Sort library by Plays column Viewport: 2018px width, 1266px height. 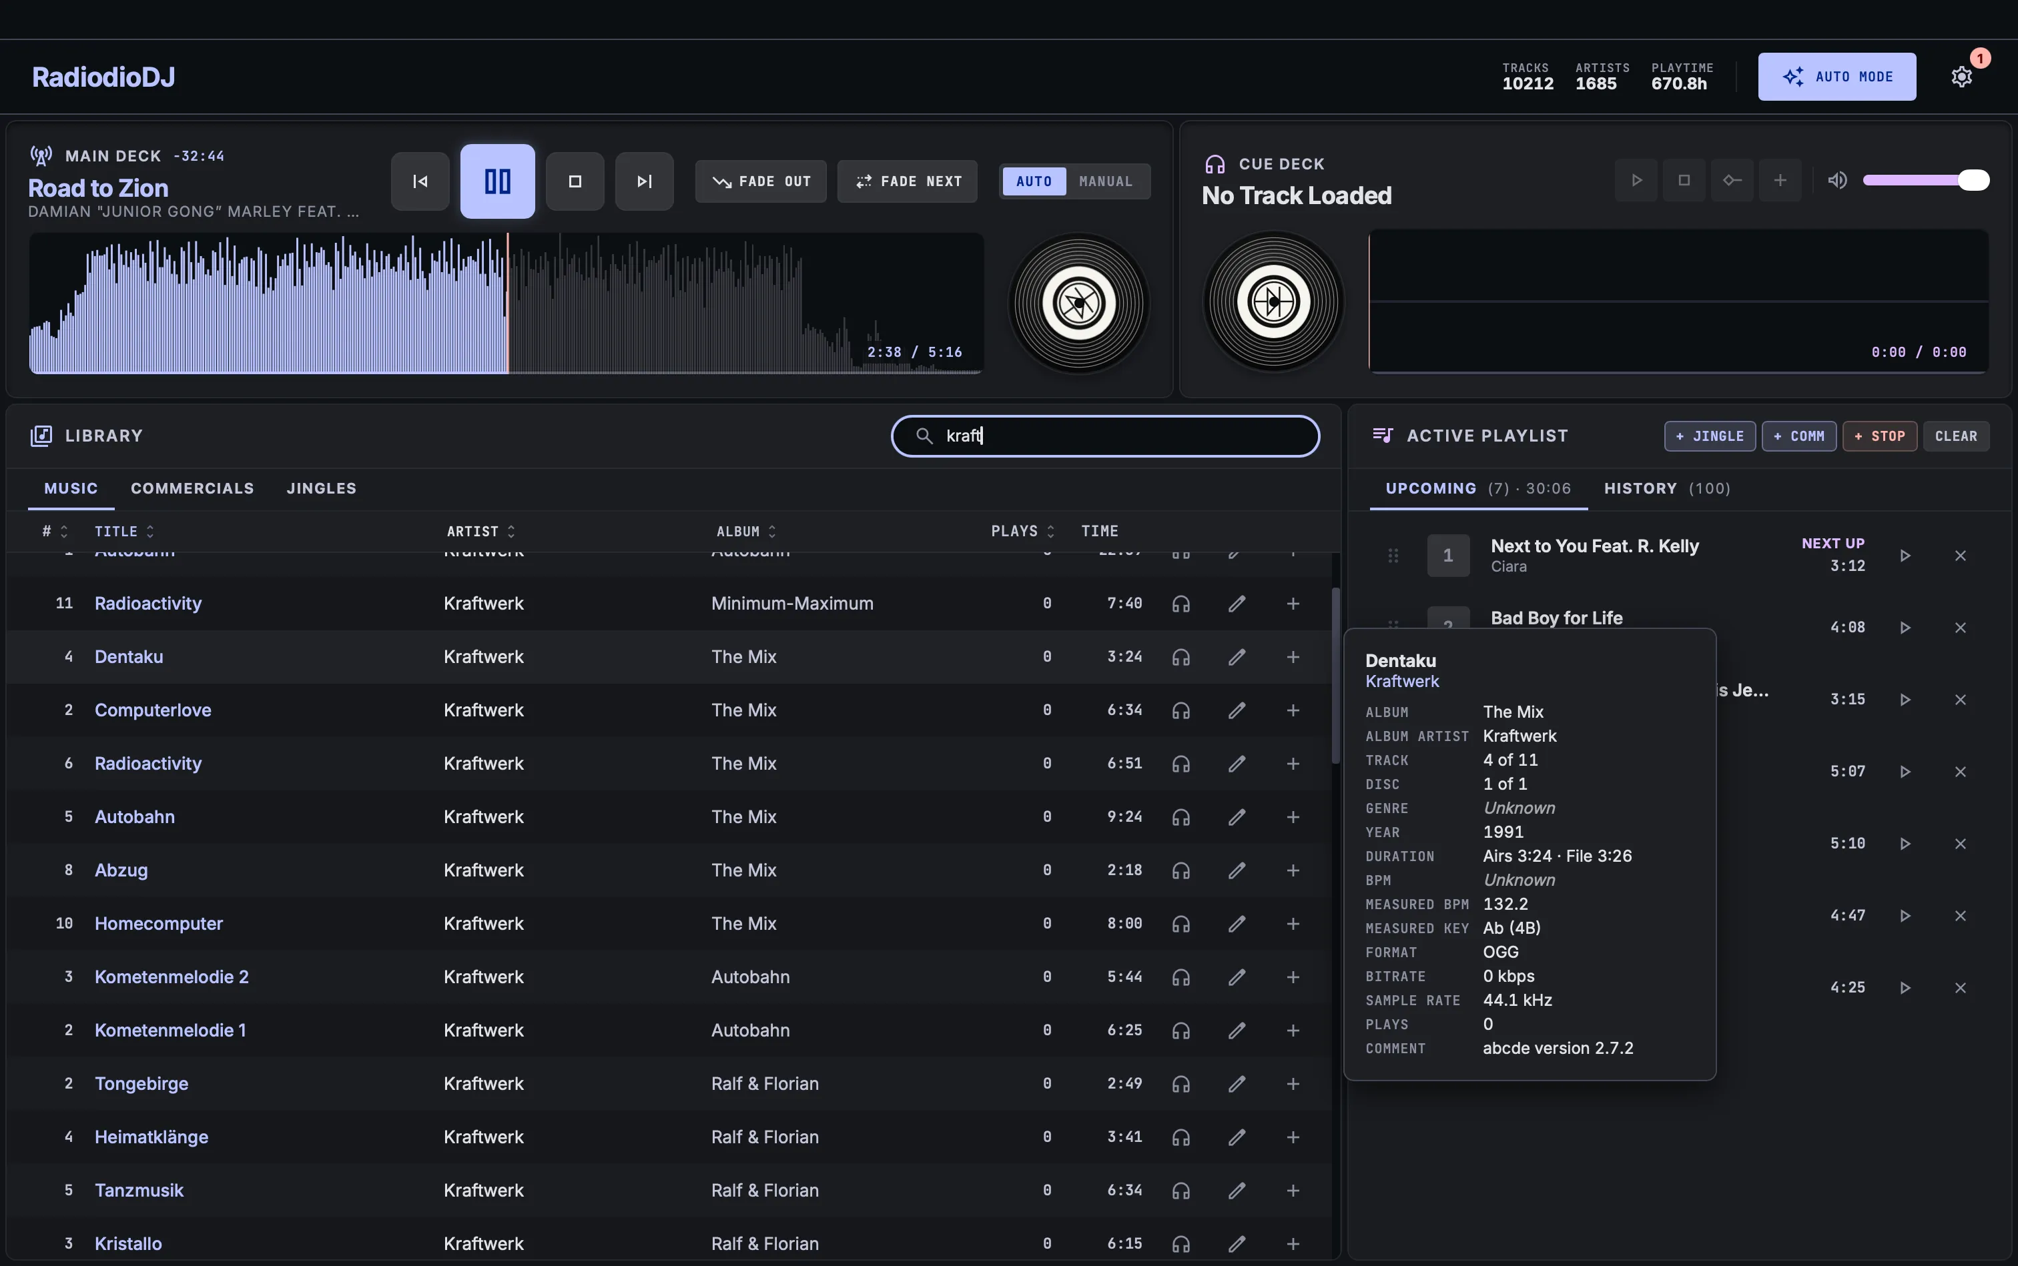point(1022,532)
